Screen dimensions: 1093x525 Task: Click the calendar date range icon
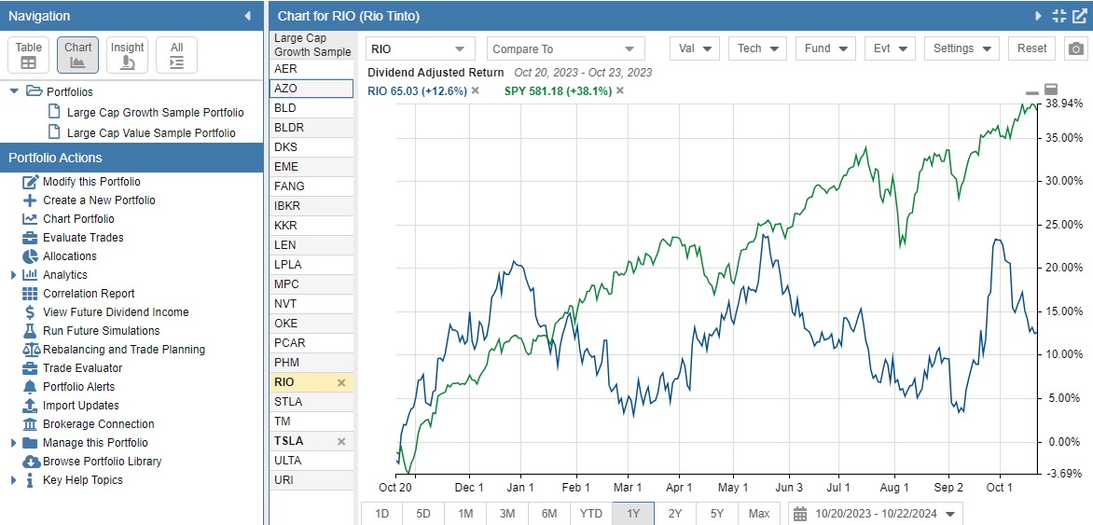800,514
